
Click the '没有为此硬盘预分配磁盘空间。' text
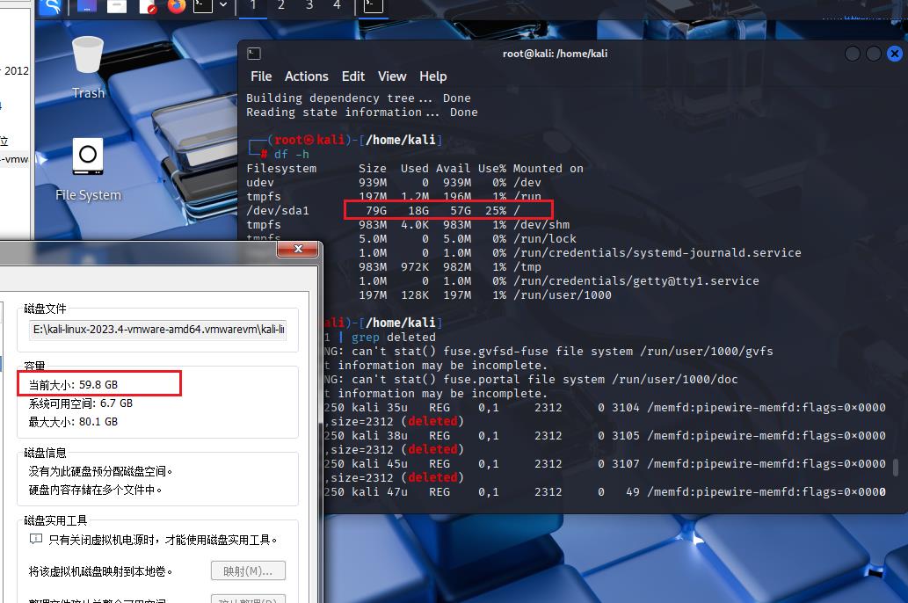[x=101, y=471]
